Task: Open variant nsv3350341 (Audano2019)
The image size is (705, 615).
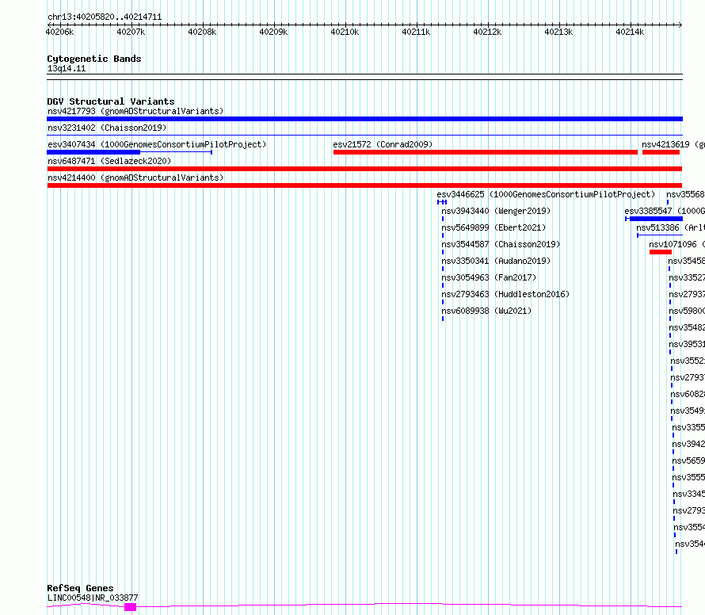Action: pyautogui.click(x=496, y=261)
